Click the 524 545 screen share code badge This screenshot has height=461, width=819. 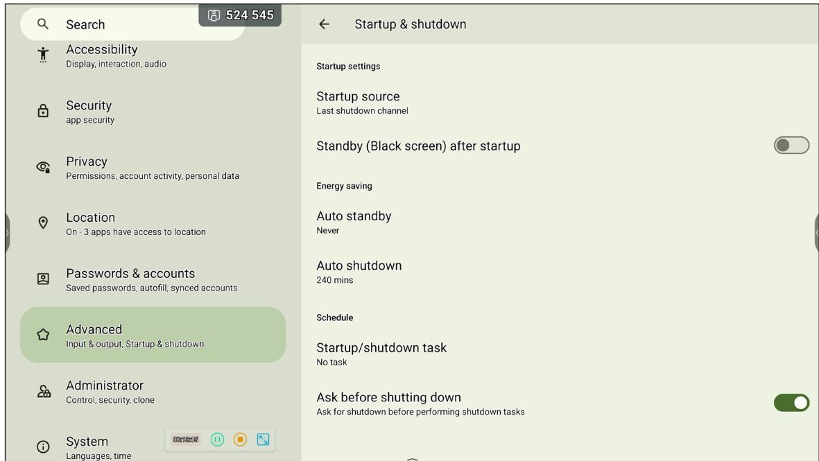(240, 15)
